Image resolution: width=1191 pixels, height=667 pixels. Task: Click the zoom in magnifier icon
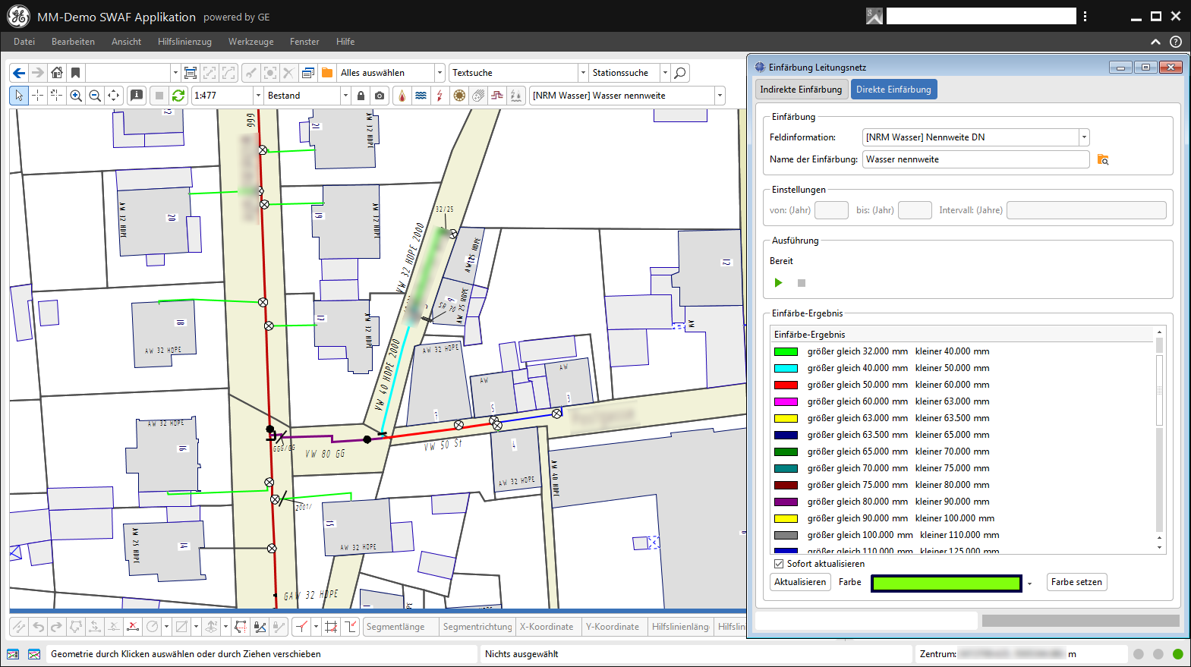76,96
